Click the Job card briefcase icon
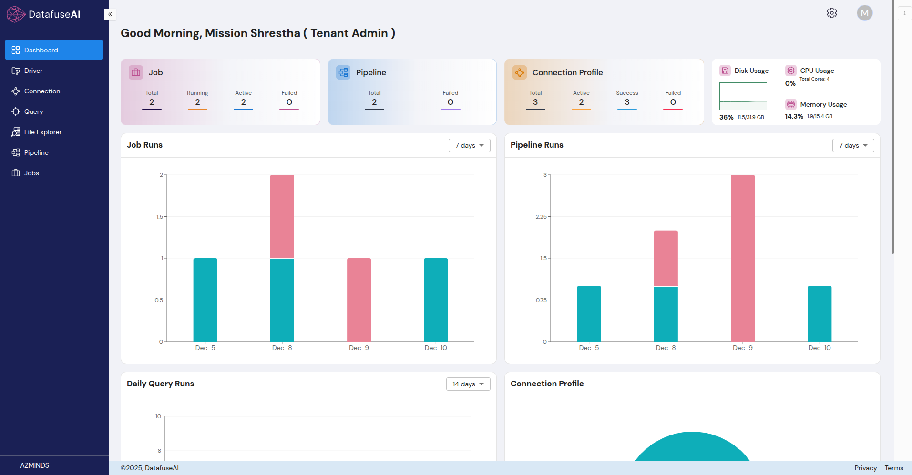912x475 pixels. point(135,72)
